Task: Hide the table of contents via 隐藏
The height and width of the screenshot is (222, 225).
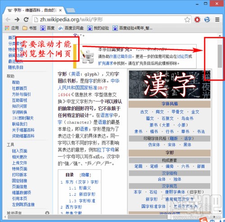Action: click(85, 175)
